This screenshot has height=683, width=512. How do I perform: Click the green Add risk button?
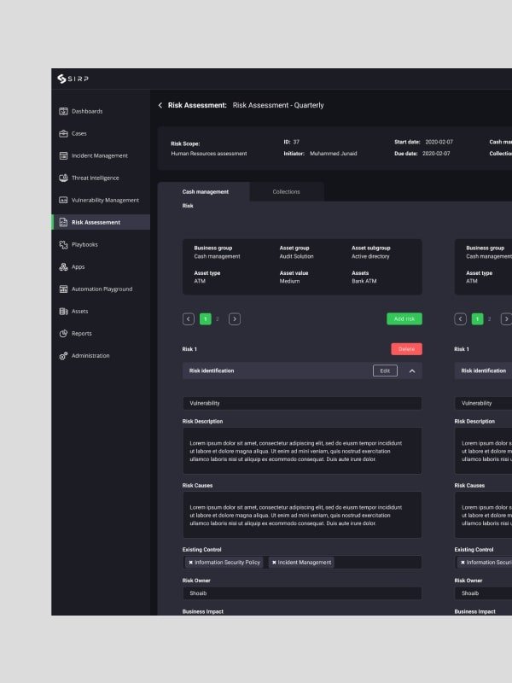[x=404, y=319]
